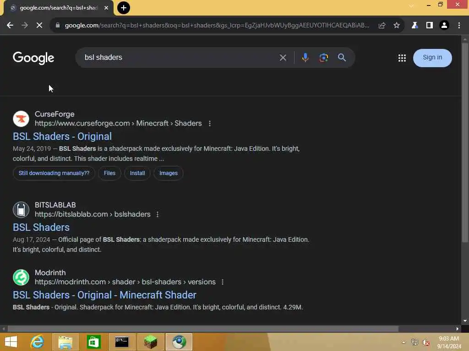Stop loading the page

39,26
